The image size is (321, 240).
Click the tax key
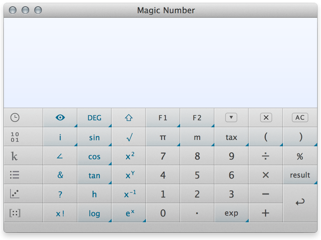tap(231, 137)
